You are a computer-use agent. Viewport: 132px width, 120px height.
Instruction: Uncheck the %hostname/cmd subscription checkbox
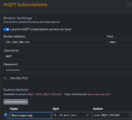[x=6, y=115]
